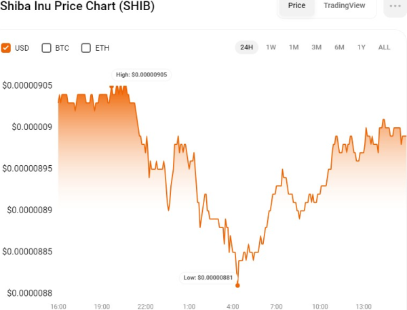
Task: Select the 1M time range
Action: (294, 47)
